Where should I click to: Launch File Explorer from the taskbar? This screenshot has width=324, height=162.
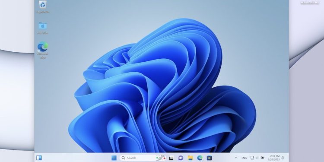tap(191, 158)
